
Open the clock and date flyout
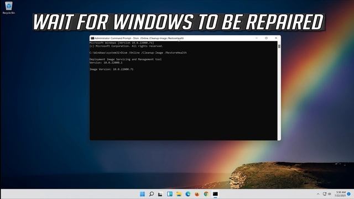point(340,194)
